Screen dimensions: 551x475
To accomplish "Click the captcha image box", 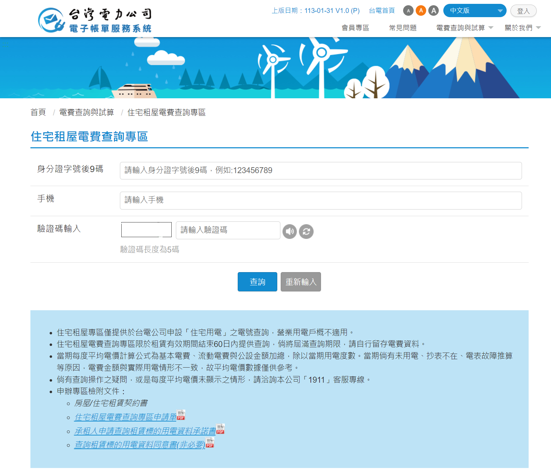I will click(x=146, y=230).
